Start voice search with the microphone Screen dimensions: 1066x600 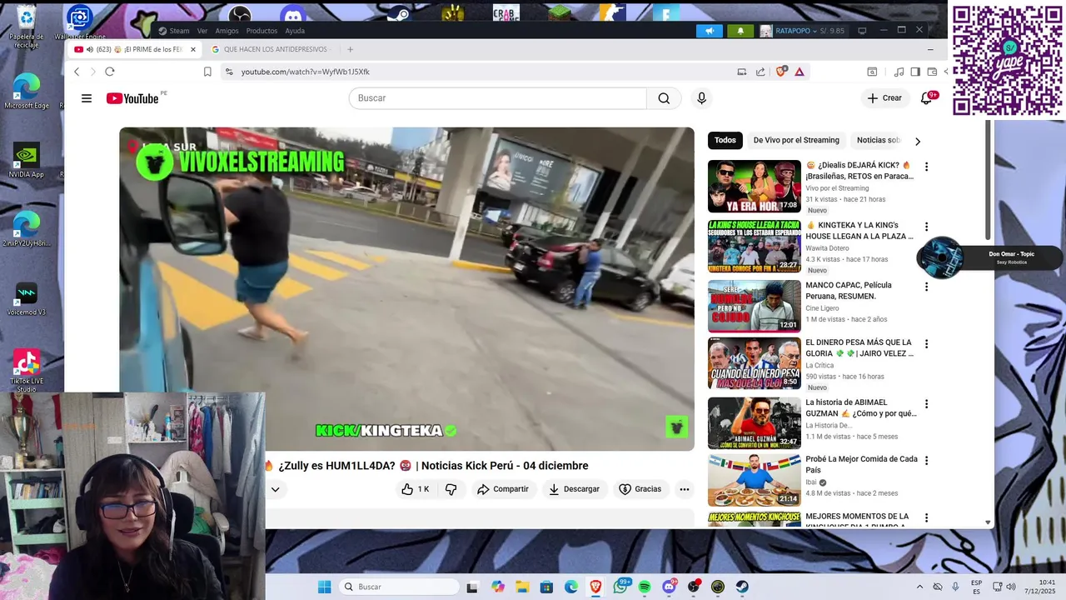click(701, 98)
